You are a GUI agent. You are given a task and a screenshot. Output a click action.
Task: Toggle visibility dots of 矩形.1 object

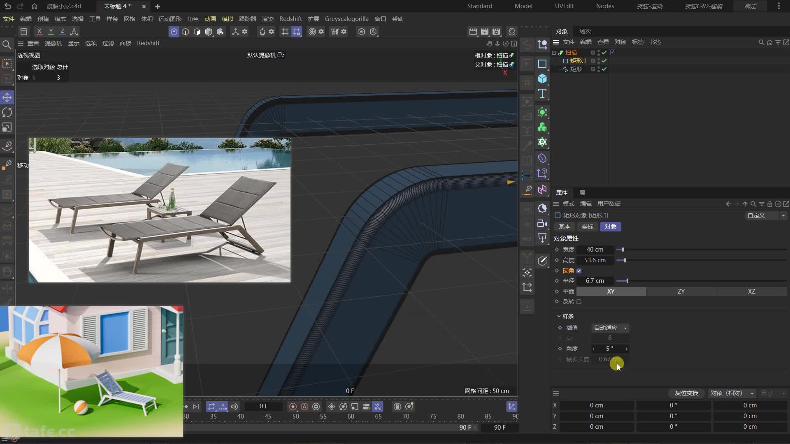point(598,61)
